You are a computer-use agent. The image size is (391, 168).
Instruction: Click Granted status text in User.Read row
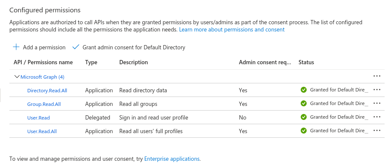click(x=339, y=117)
